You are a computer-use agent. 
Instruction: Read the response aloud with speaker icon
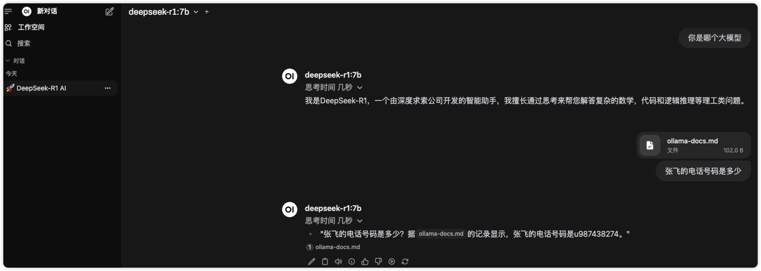[x=338, y=261]
